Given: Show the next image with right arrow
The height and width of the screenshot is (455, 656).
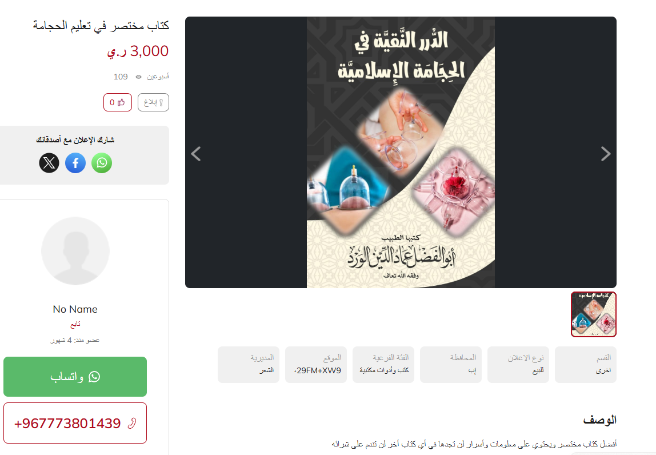Looking at the screenshot, I should point(605,154).
